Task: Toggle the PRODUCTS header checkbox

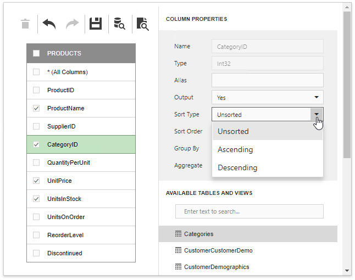Action: pyautogui.click(x=36, y=53)
